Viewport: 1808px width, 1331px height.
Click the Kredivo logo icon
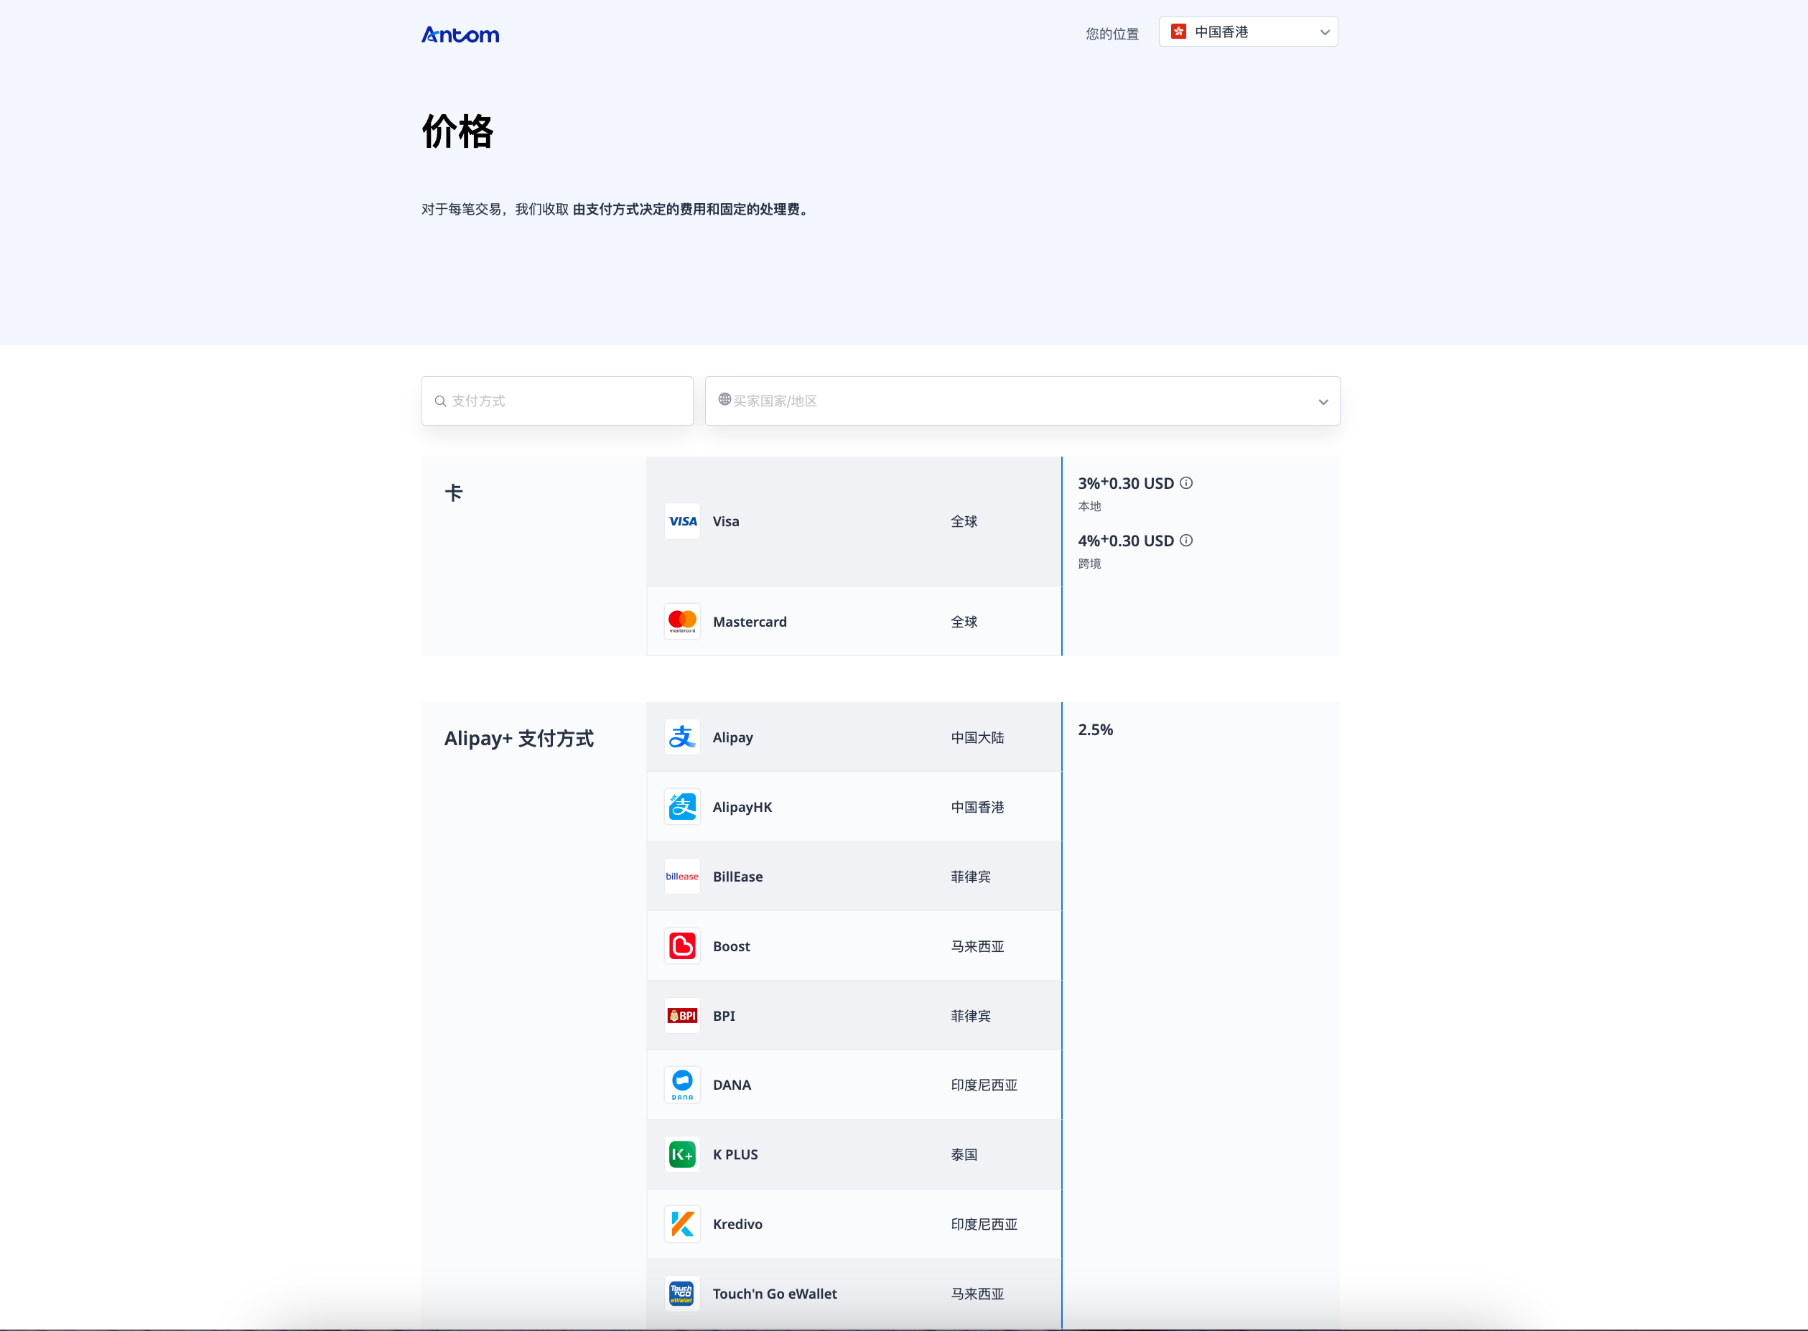tap(682, 1224)
